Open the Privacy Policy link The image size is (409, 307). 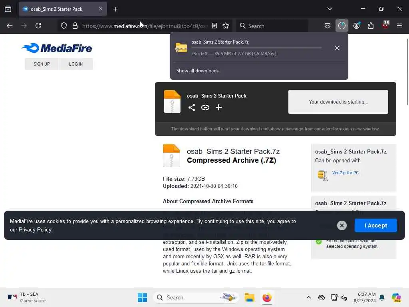coord(35,230)
